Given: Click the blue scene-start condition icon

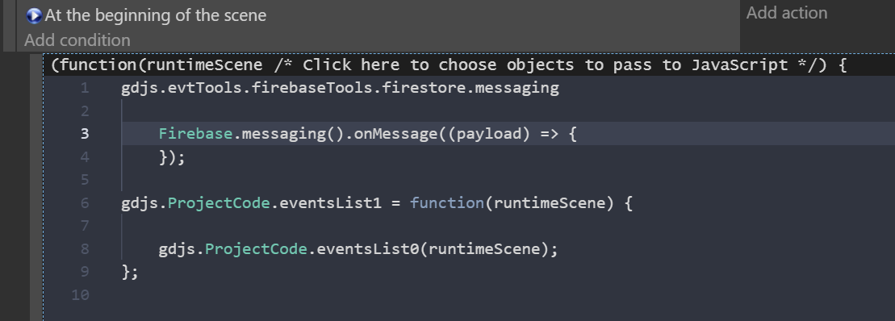Looking at the screenshot, I should [34, 15].
